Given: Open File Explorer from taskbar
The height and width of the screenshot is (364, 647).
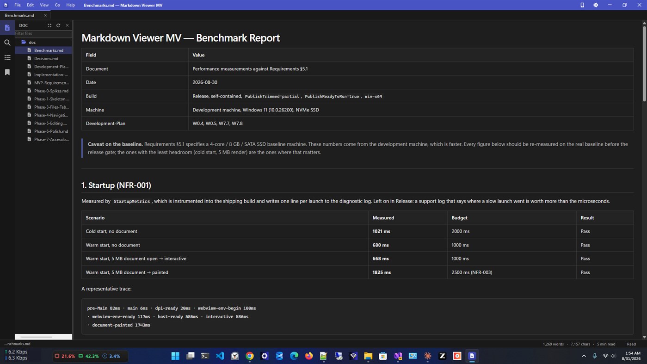Looking at the screenshot, I should click(x=368, y=356).
